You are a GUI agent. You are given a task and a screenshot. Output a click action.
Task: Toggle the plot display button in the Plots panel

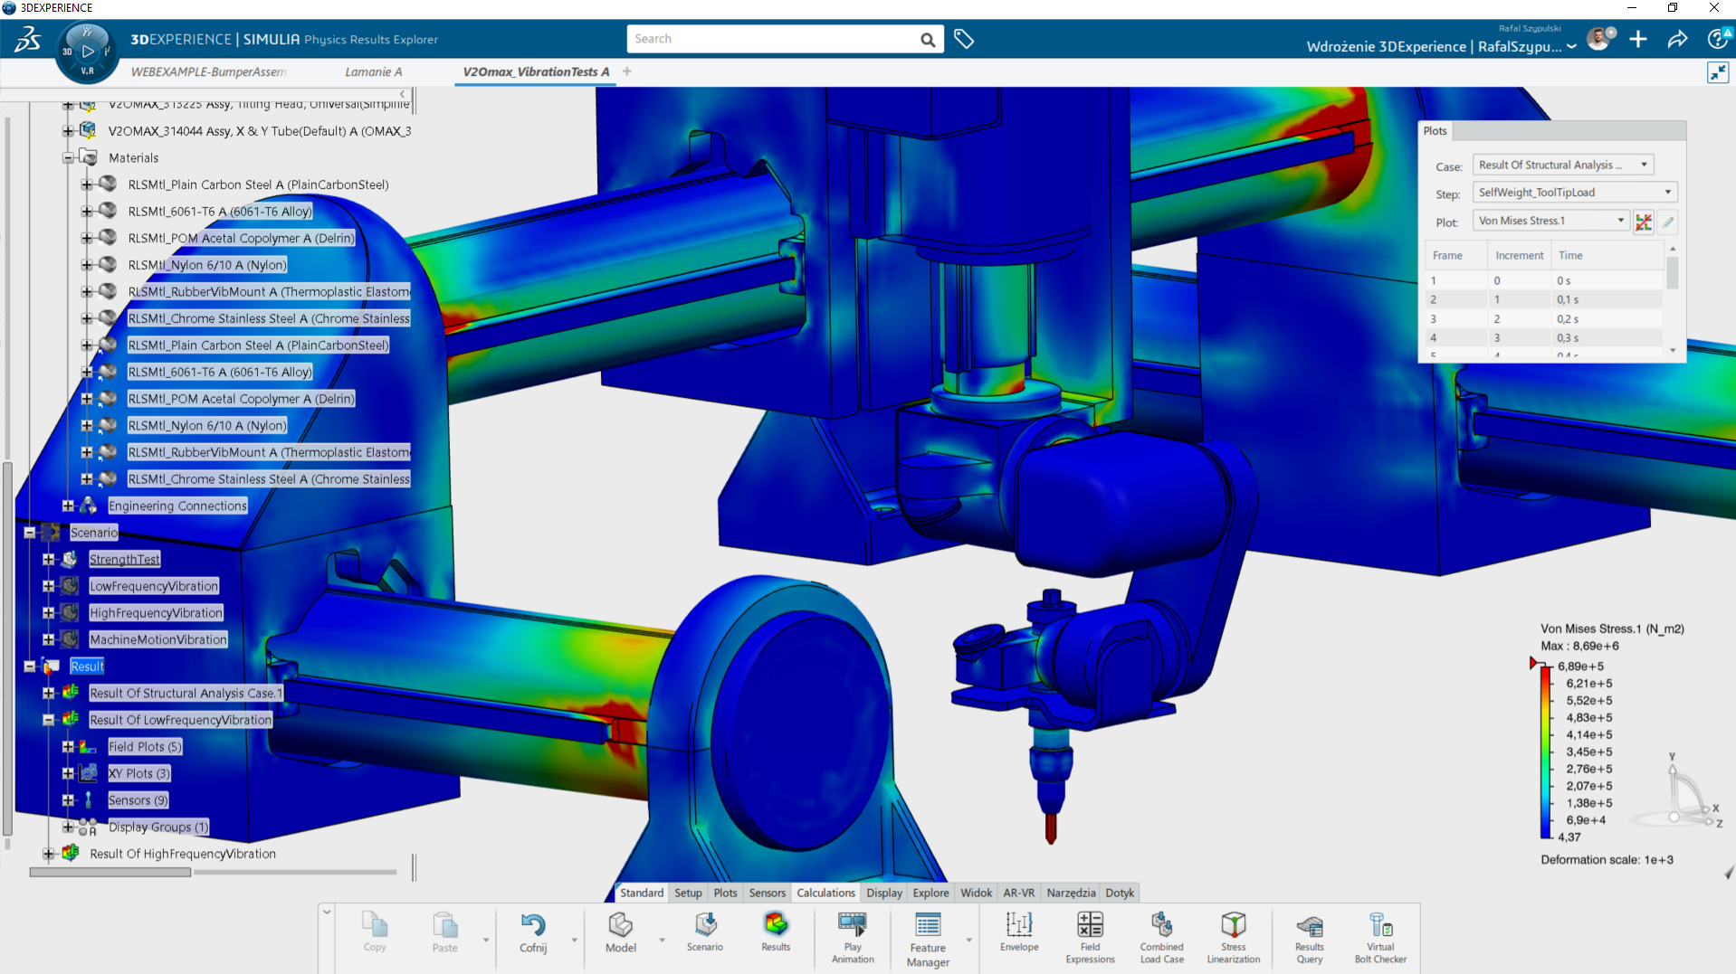1644,222
